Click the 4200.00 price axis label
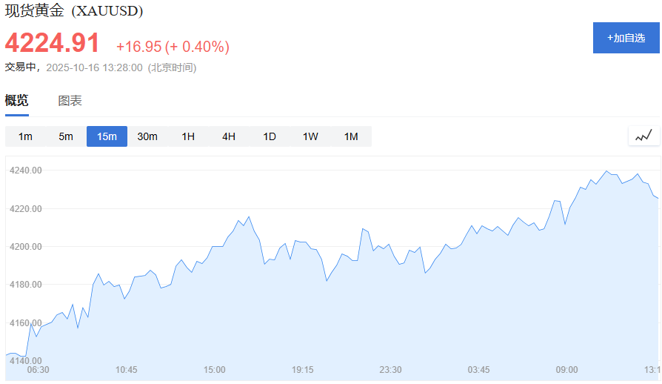This screenshot has width=662, height=384. [x=26, y=247]
